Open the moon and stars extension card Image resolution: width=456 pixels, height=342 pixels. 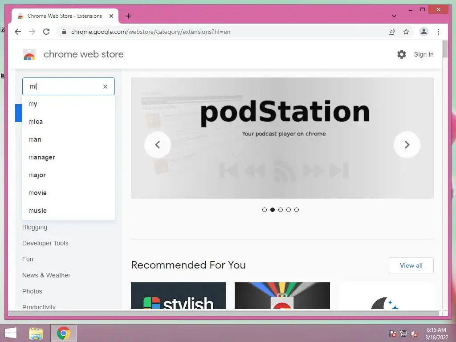point(386,296)
